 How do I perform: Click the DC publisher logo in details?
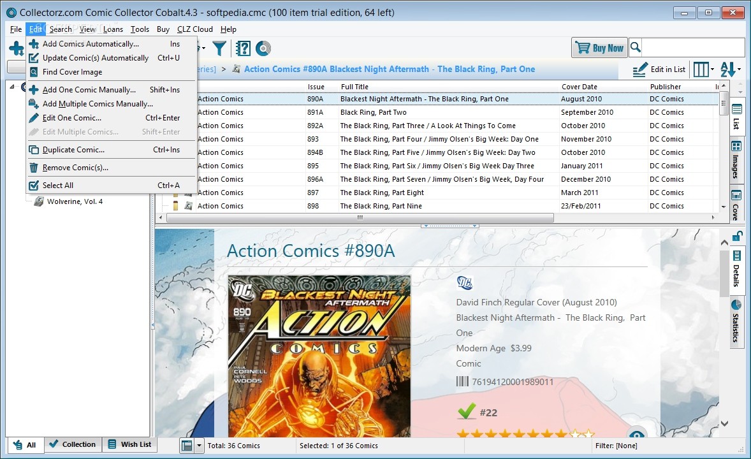coord(465,282)
